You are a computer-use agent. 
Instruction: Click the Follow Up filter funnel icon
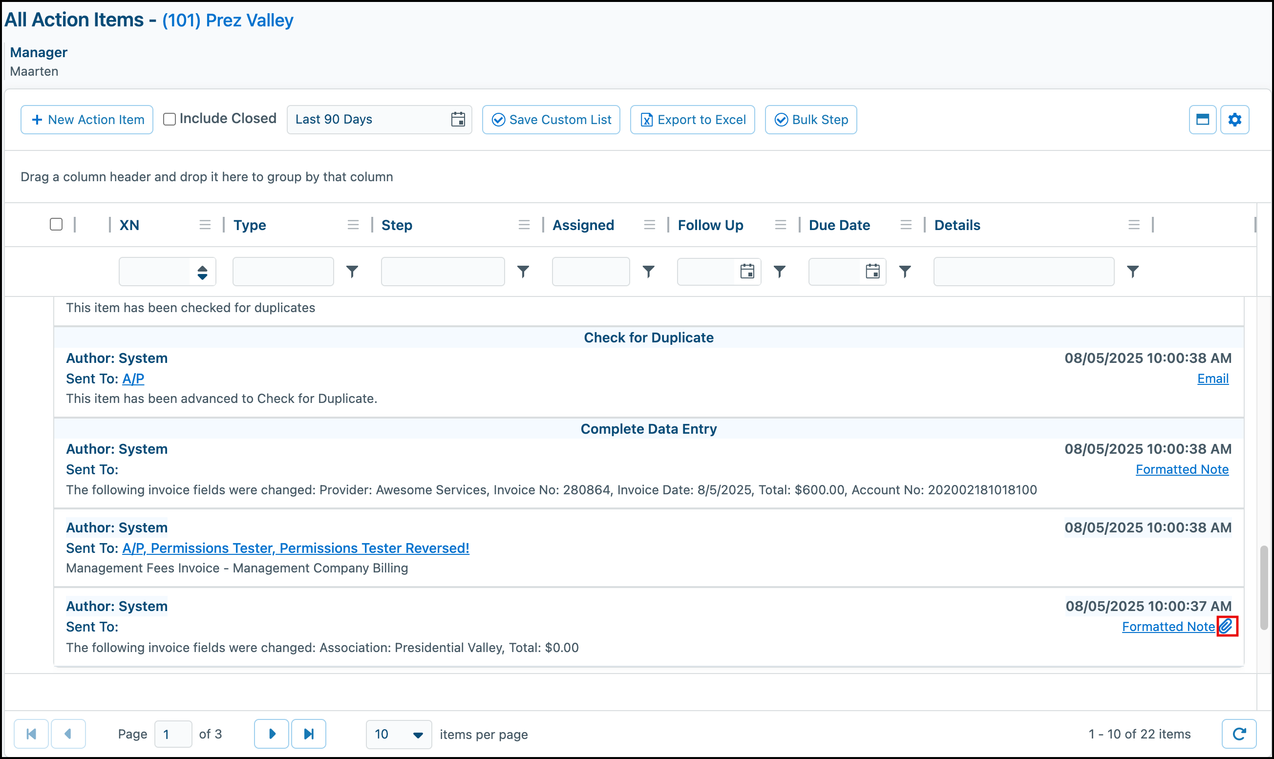click(779, 272)
